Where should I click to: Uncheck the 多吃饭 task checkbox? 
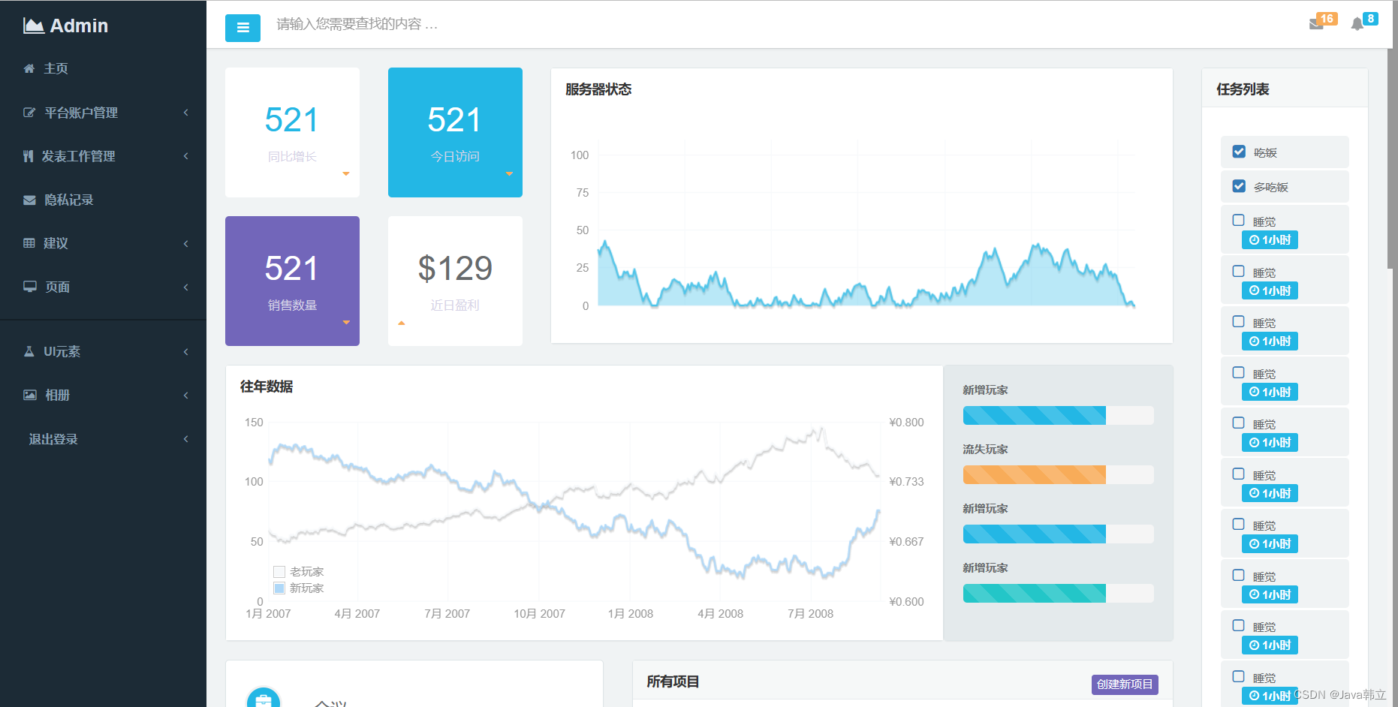(1239, 186)
